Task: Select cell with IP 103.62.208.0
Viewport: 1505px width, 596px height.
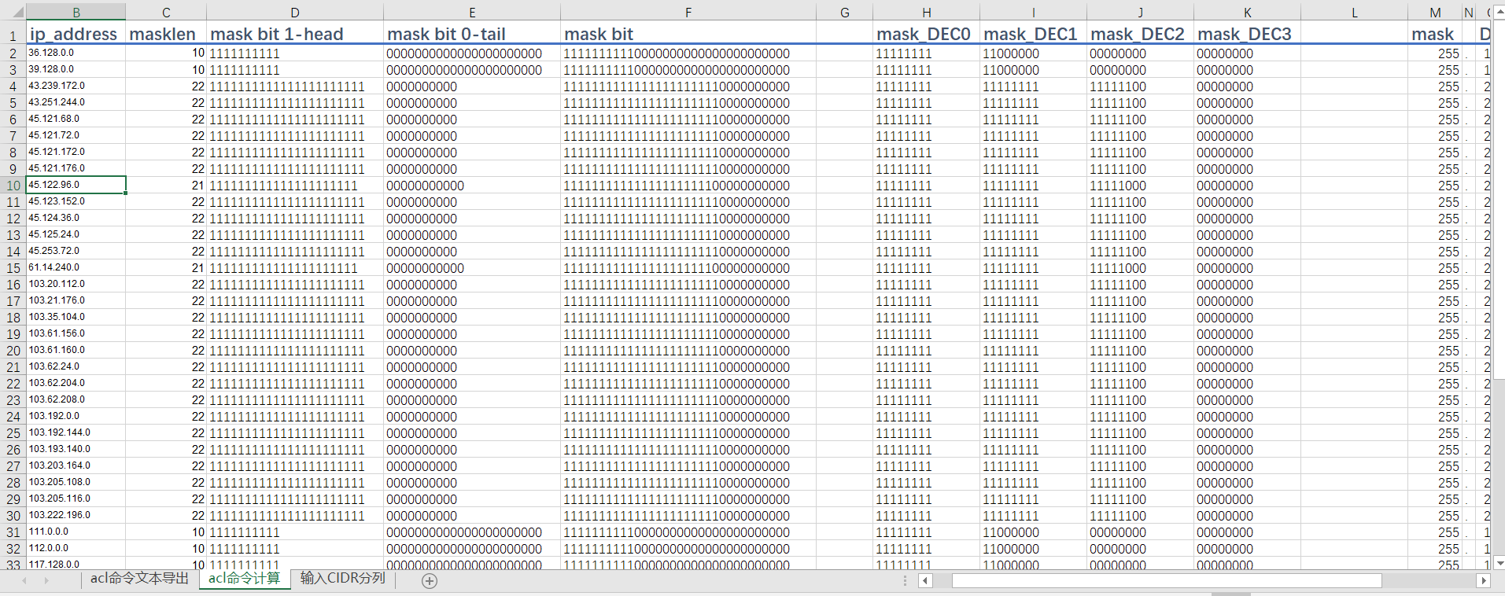Action: [x=76, y=400]
